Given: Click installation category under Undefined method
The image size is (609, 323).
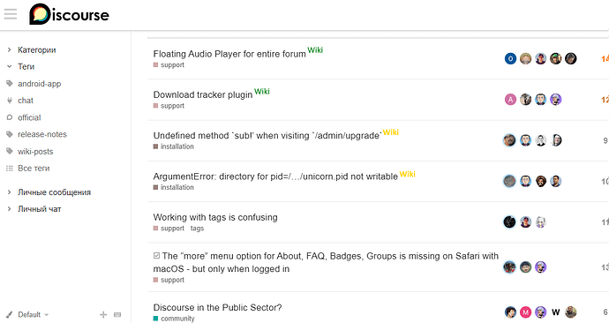Looking at the screenshot, I should (x=173, y=146).
